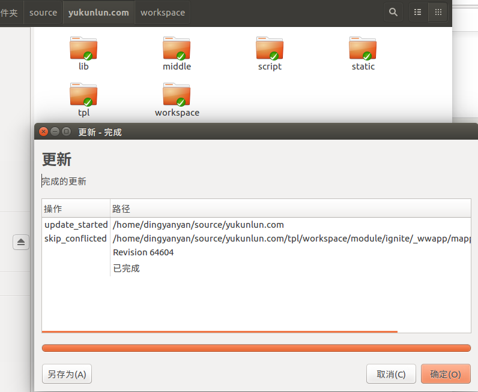Click the conflicted file path ending in _wwapp
The image size is (478, 392).
coord(292,239)
